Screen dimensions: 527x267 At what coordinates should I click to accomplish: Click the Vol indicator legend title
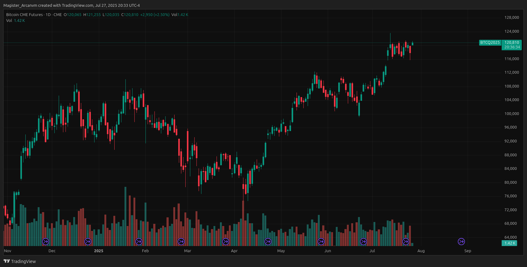pyautogui.click(x=9, y=21)
